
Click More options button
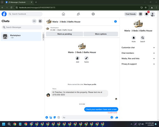[x=101, y=34]
